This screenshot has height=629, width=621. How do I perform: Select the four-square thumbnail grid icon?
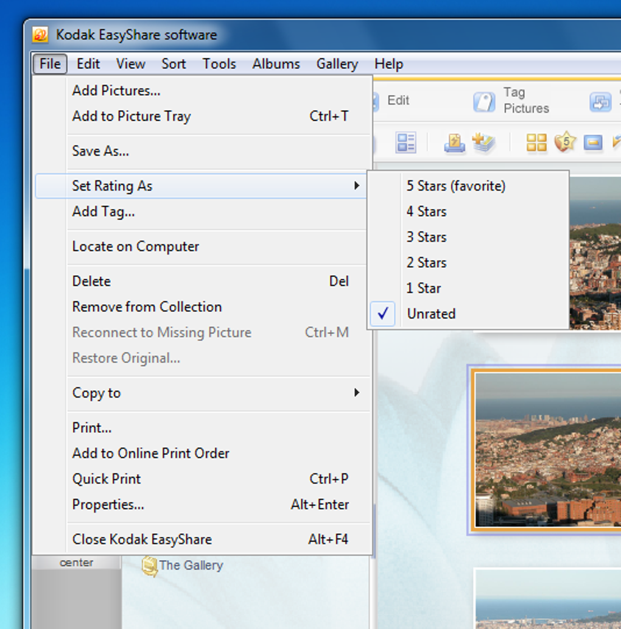tap(536, 142)
